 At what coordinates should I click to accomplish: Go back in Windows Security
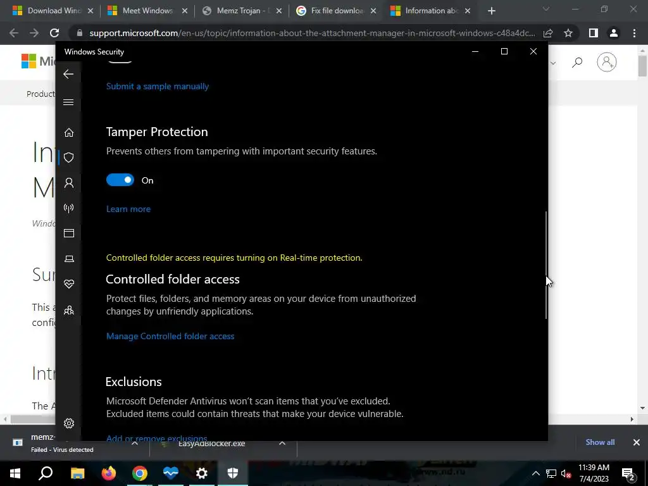click(x=68, y=75)
